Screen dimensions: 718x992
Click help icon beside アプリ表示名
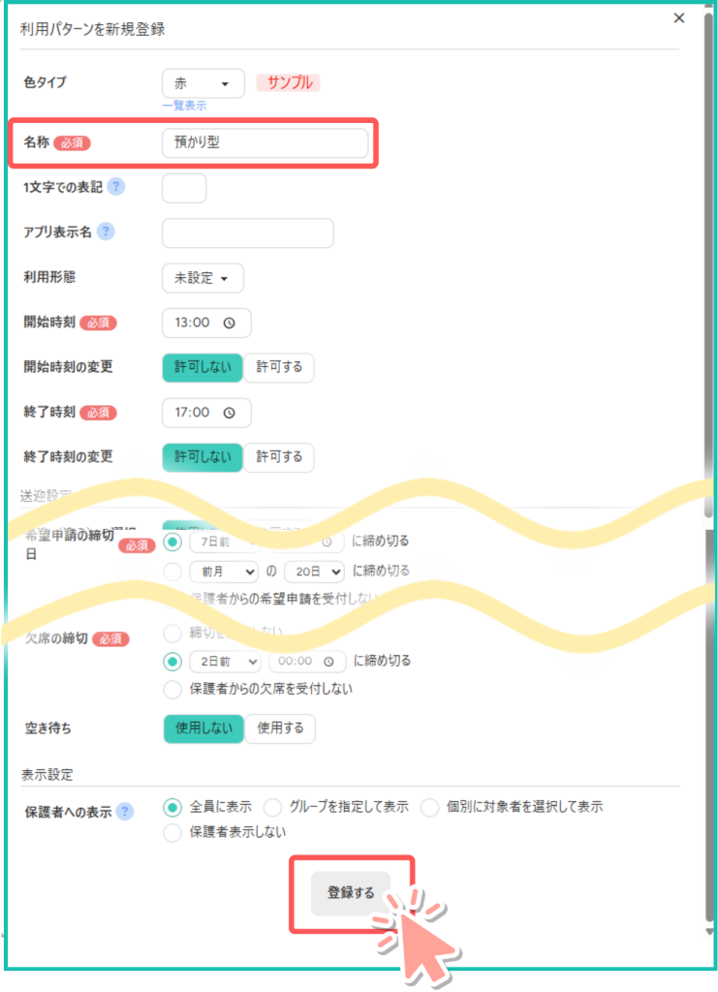point(106,232)
